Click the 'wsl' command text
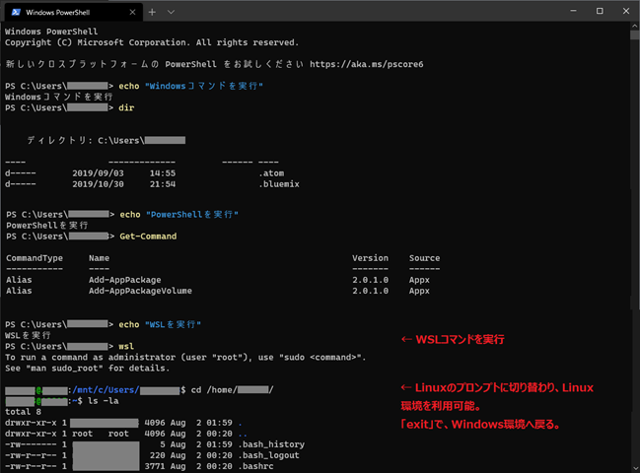Viewport: 640px width, 473px height. [x=126, y=346]
